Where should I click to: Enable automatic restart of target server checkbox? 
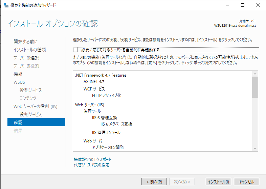tap(75, 50)
